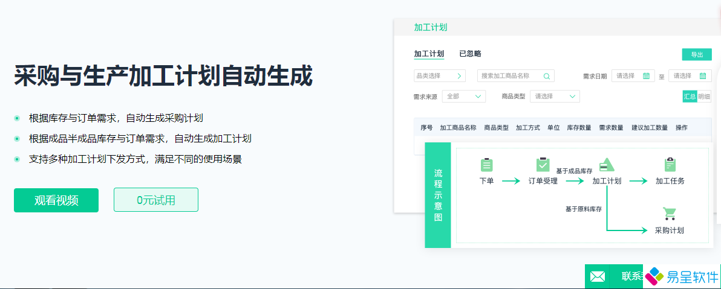Click the 下单 clipboard icon
721x289 pixels.
click(486, 165)
